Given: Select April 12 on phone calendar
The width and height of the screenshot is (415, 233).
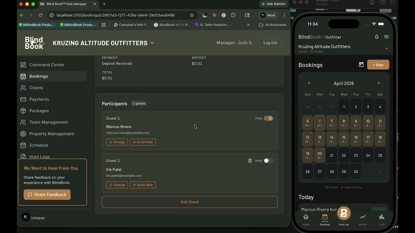Looking at the screenshot, I should (x=308, y=139).
